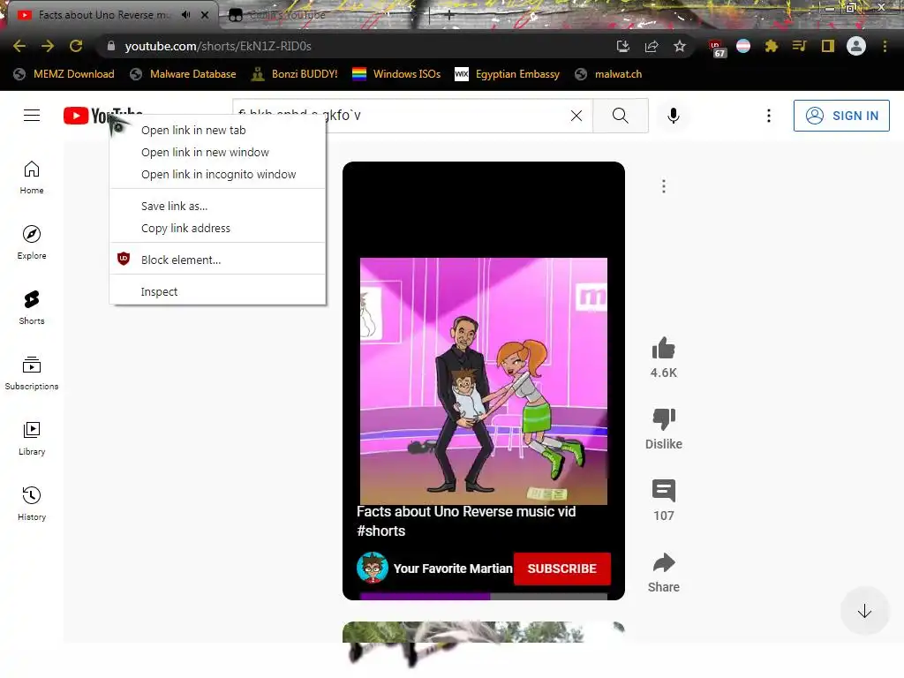Click the browser address bar URL
The height and width of the screenshot is (678, 904).
point(218,46)
